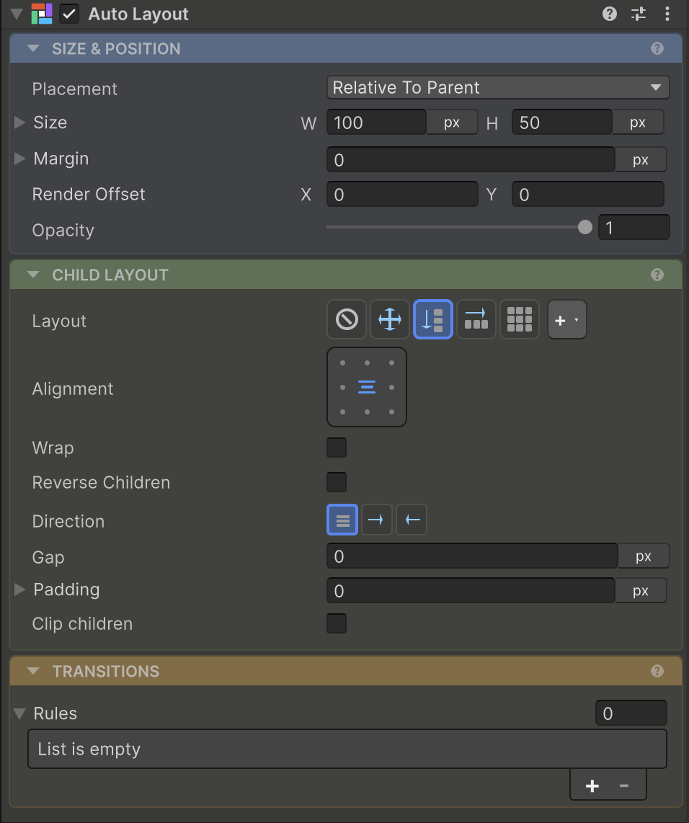This screenshot has width=689, height=823.
Task: Click the 'Render Offset' label
Action: [x=89, y=194]
